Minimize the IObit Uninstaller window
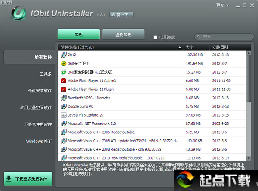Viewport: 258px width, 191px height. click(x=238, y=6)
